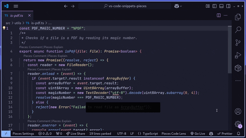Click the subarray method call on line 11

coord(175,93)
